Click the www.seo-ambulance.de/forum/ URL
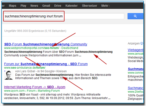 pyautogui.click(x=25, y=68)
